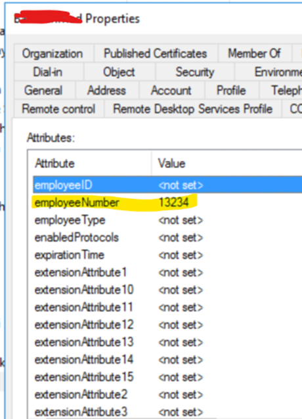Select the employeeID attribute row
Viewport: 302px width, 419px height.
point(167,185)
